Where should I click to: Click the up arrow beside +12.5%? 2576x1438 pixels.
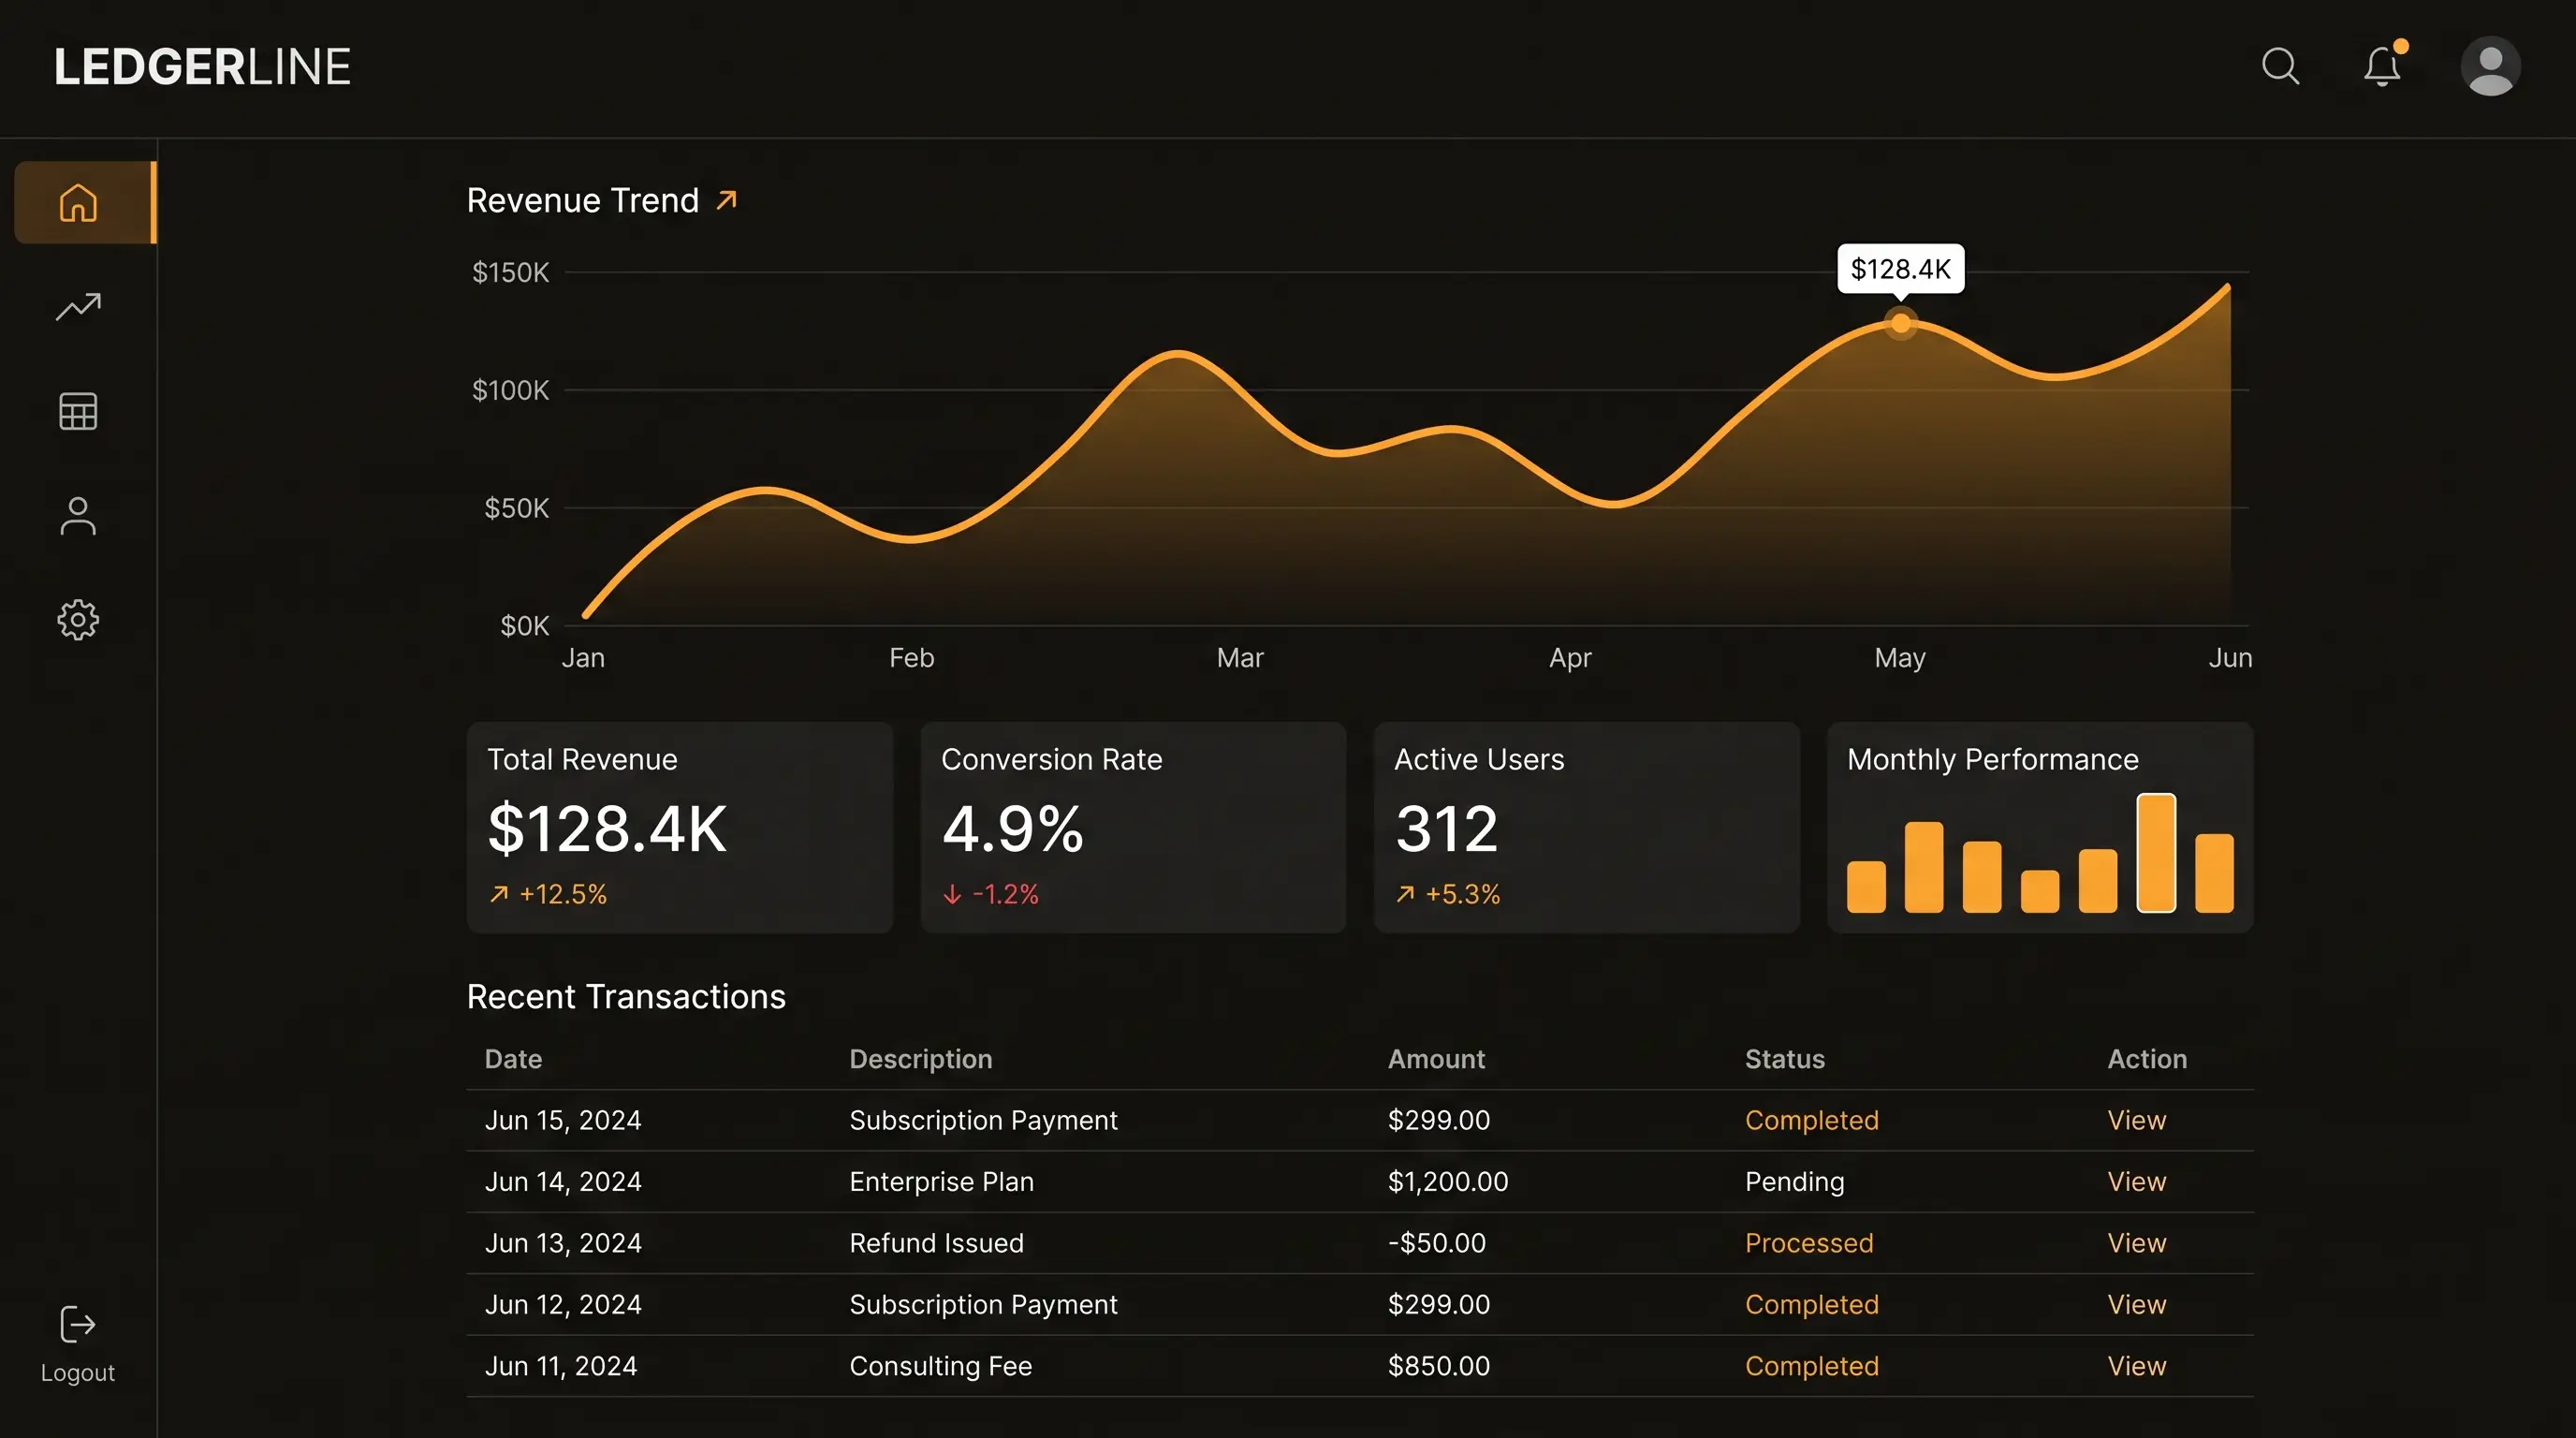click(x=499, y=894)
